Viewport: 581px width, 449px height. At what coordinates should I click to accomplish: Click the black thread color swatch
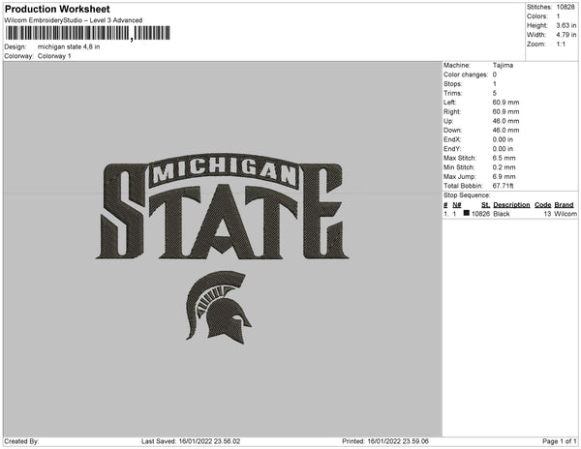(x=467, y=213)
